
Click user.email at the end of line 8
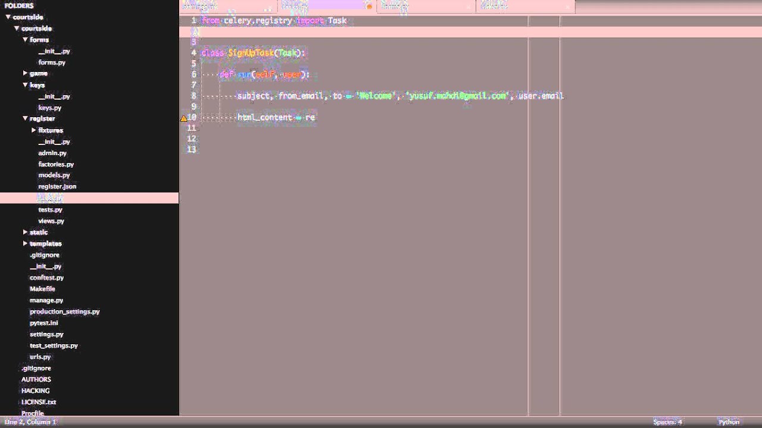pos(541,96)
